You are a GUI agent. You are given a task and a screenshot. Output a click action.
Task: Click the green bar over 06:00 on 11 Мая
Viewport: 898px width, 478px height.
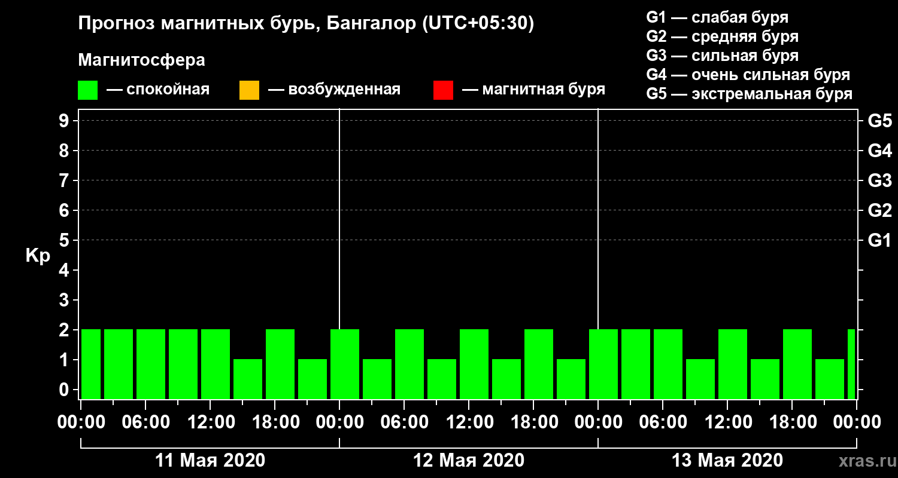151,364
